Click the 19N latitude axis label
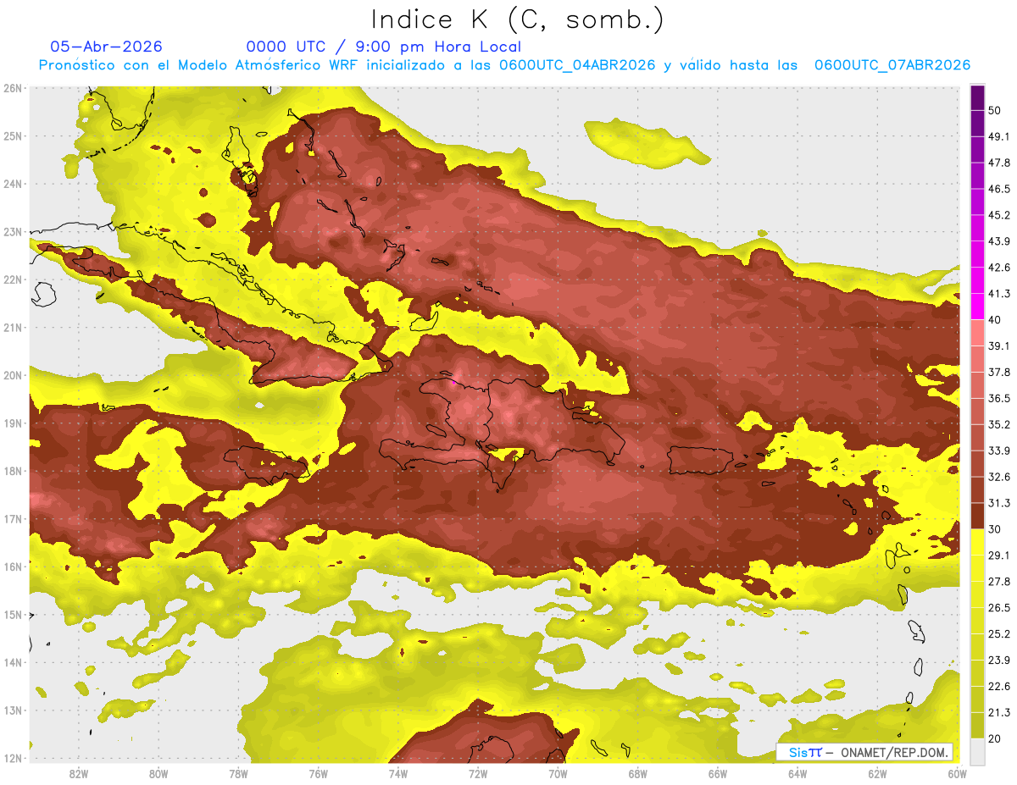Image resolution: width=1017 pixels, height=785 pixels. pos(13,423)
